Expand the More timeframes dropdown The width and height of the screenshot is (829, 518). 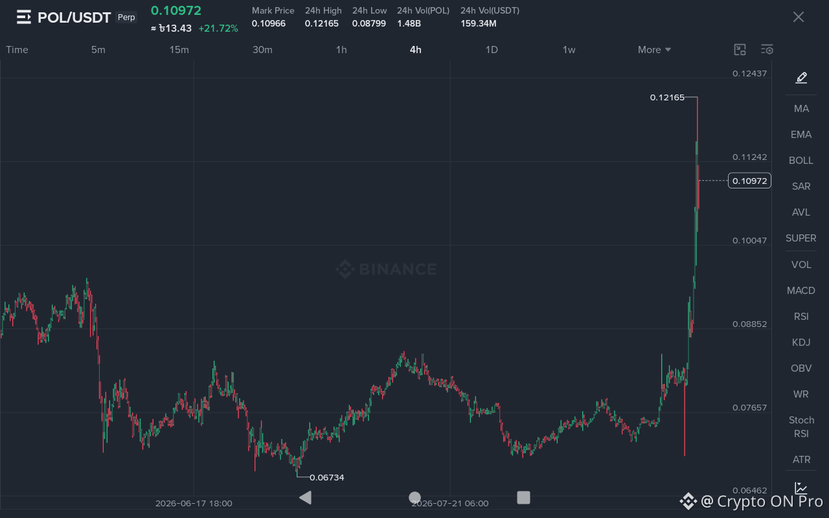tap(654, 50)
